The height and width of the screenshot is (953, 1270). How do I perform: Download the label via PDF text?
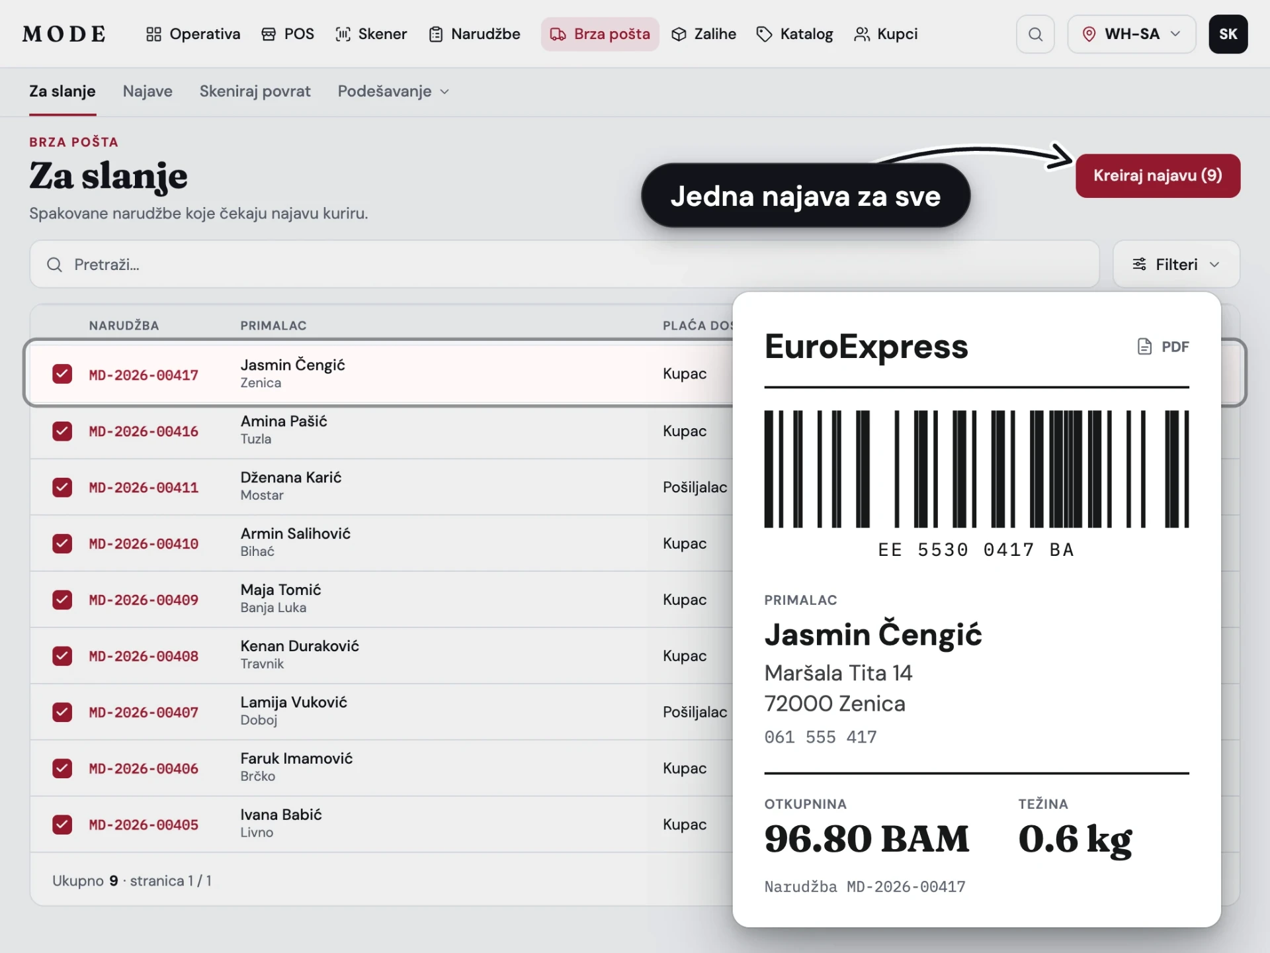coord(1175,347)
